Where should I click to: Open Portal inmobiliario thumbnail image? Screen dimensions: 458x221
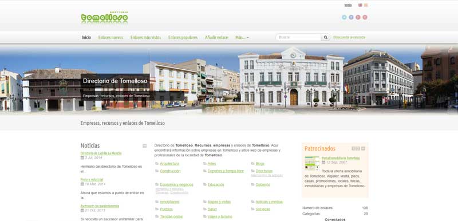(x=312, y=163)
